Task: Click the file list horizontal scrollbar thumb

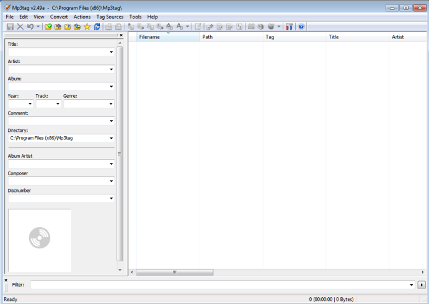Action: point(175,272)
